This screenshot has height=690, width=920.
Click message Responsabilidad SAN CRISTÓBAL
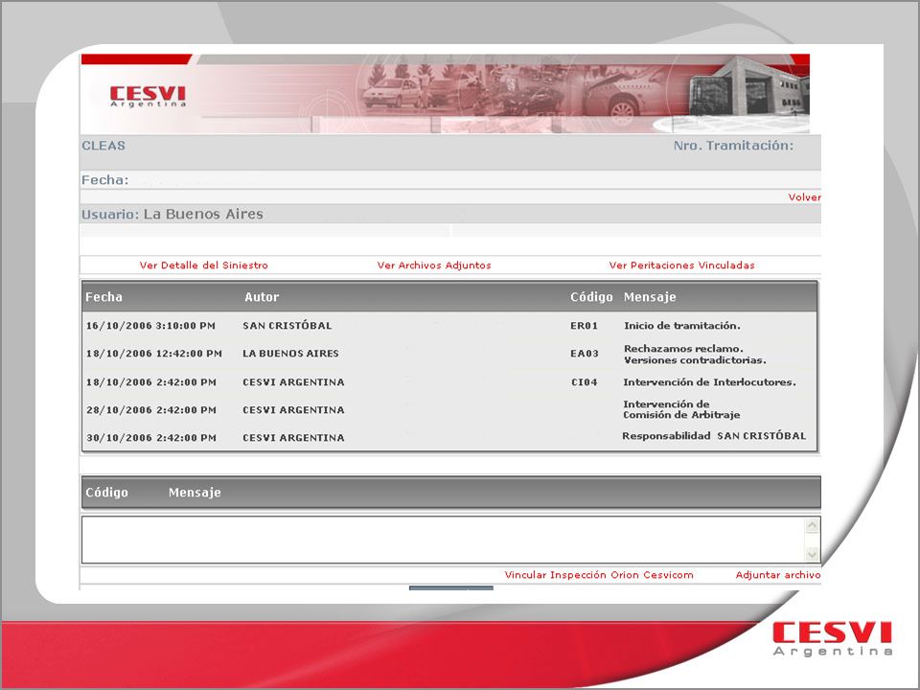(x=714, y=436)
